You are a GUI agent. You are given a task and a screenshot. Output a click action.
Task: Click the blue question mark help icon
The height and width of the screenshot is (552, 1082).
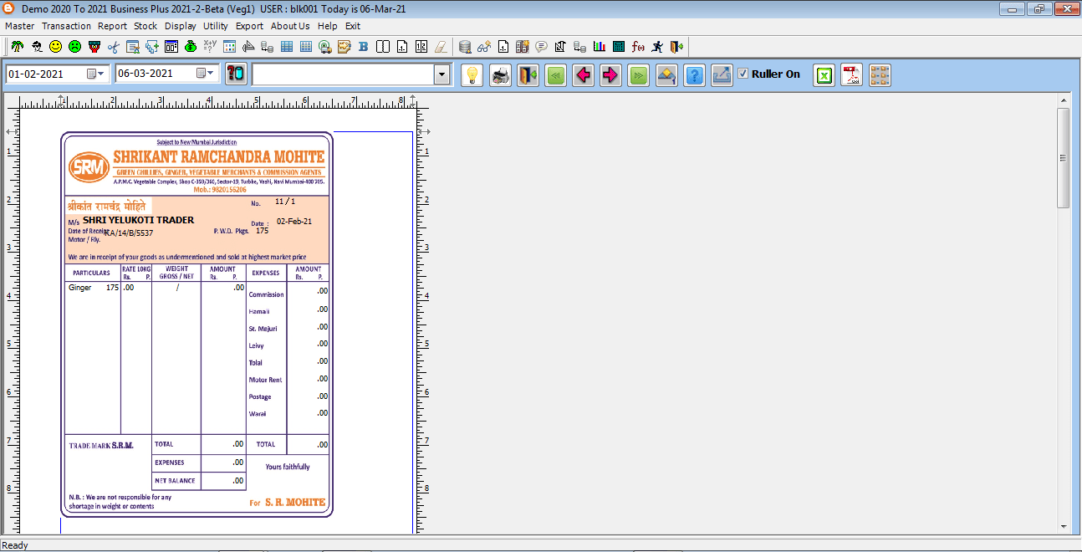click(x=694, y=75)
